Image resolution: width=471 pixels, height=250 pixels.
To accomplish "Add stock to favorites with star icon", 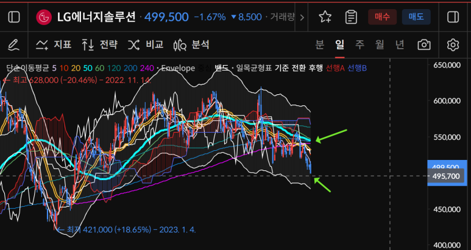I will pos(325,17).
